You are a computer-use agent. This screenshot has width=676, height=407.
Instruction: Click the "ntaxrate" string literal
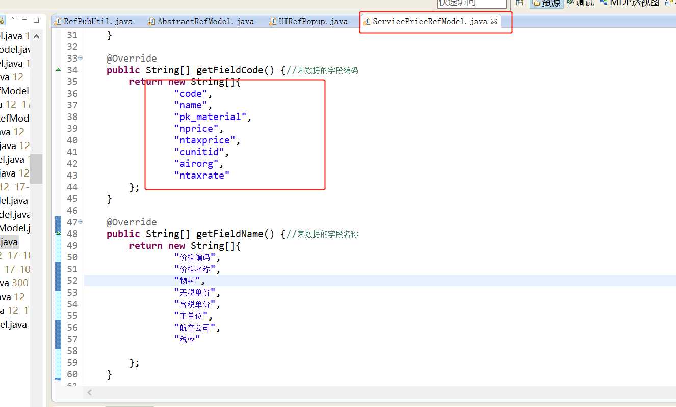[x=202, y=176]
